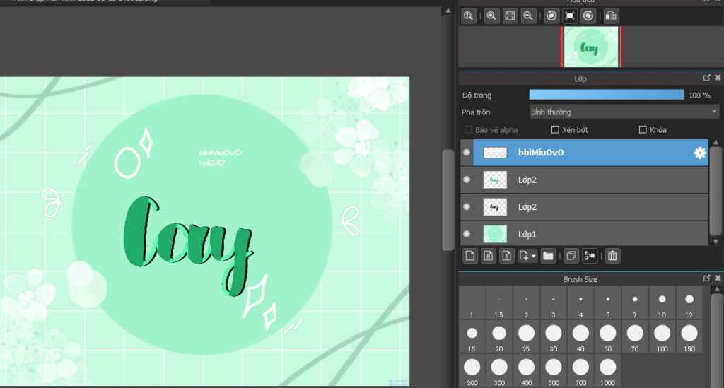Merge layer down with the merge icon

590,256
